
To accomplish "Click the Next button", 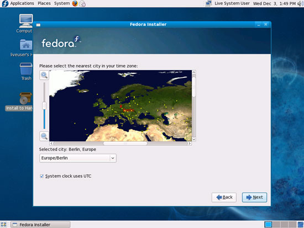I will click(254, 197).
